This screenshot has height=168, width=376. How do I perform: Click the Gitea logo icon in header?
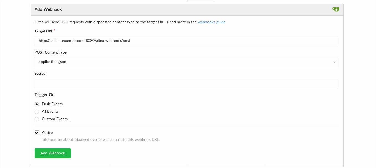coord(336,9)
